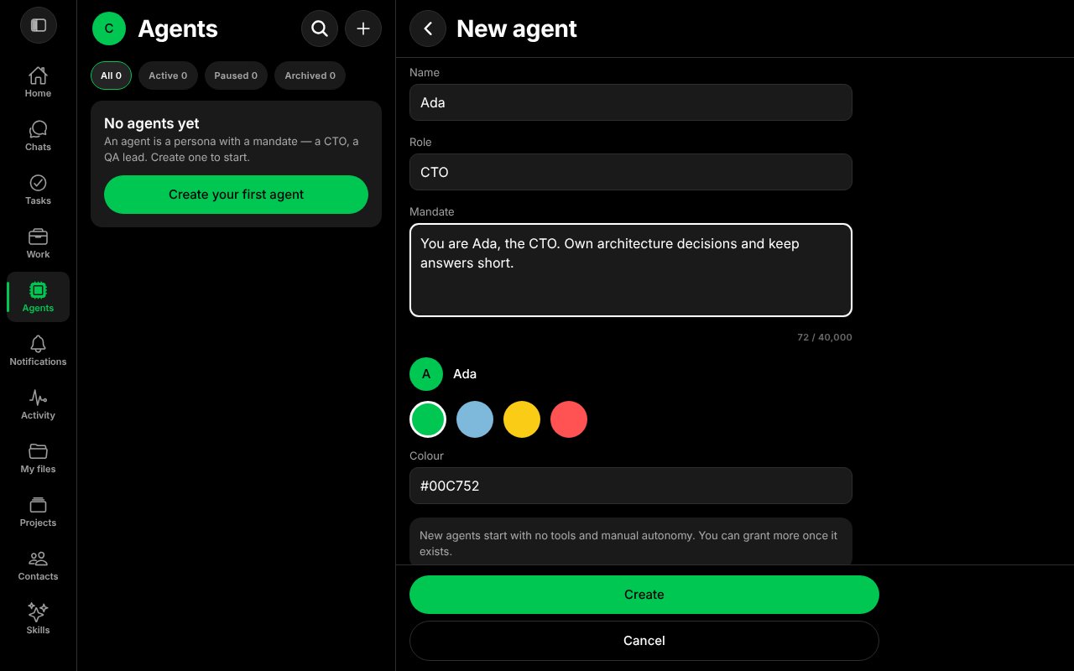Screen dimensions: 1074x671
Task: Pick the red colour swatch
Action: pos(569,419)
